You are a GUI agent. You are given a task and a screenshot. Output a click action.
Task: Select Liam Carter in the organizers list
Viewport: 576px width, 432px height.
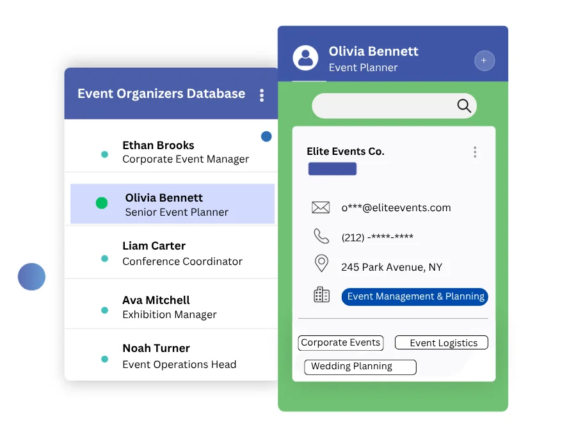pyautogui.click(x=171, y=252)
